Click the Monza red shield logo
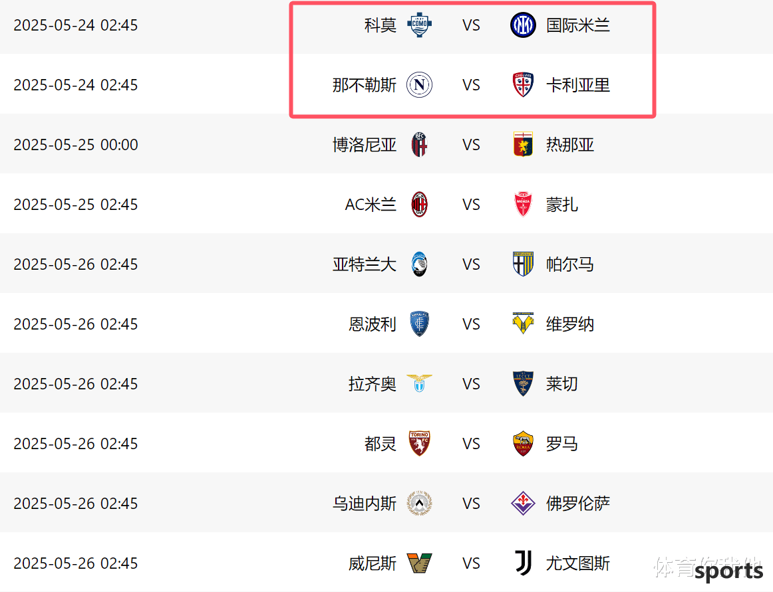The height and width of the screenshot is (592, 773). coord(523,205)
